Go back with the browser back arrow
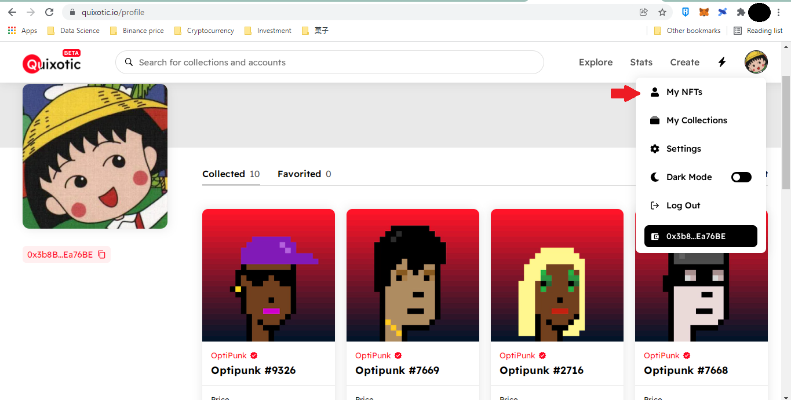791x400 pixels. tap(12, 12)
